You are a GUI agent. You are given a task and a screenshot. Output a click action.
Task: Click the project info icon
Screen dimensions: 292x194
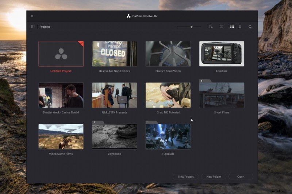click(x=221, y=27)
